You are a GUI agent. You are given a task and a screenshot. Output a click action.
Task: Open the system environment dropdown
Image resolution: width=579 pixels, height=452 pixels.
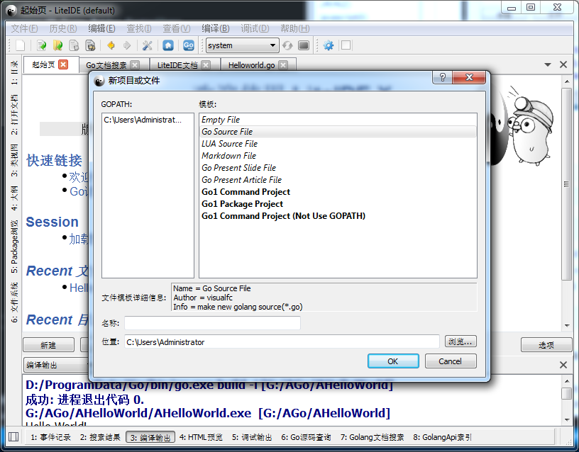coord(242,45)
